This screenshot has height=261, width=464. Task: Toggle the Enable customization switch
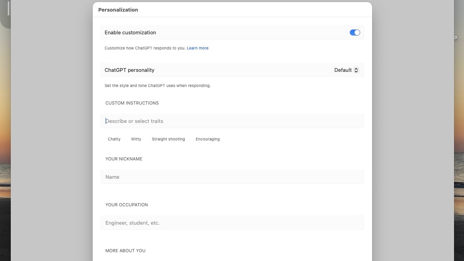pyautogui.click(x=355, y=33)
